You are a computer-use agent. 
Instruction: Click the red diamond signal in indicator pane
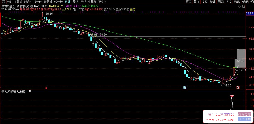tap(232, 96)
